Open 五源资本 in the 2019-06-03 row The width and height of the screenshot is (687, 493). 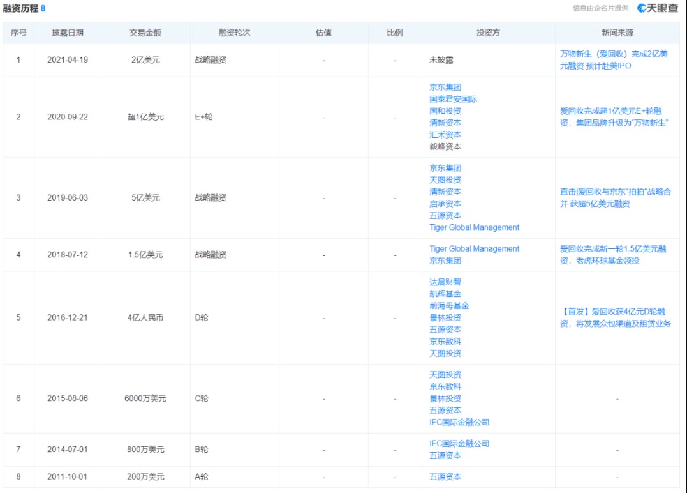tap(445, 215)
